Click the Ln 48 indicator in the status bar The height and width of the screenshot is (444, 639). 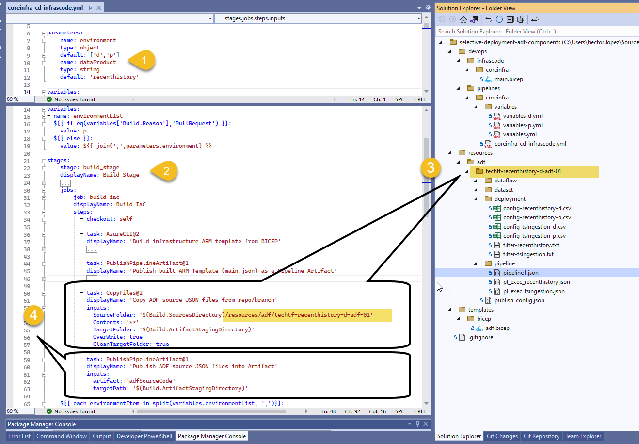tap(329, 411)
